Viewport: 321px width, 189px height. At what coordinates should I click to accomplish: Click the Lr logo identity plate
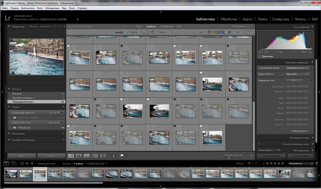coord(7,18)
